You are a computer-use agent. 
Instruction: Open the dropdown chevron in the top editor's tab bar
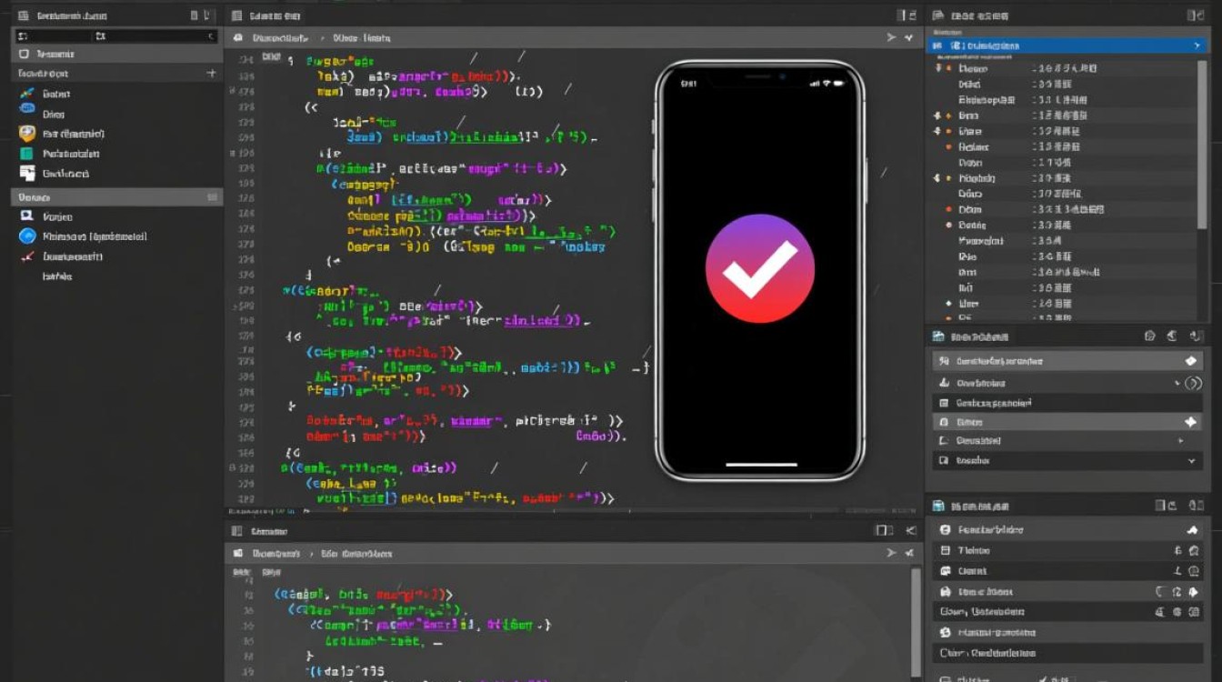pyautogui.click(x=908, y=38)
